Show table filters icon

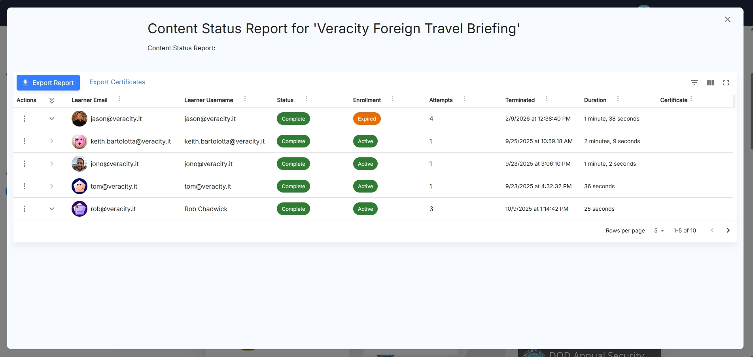pyautogui.click(x=694, y=83)
